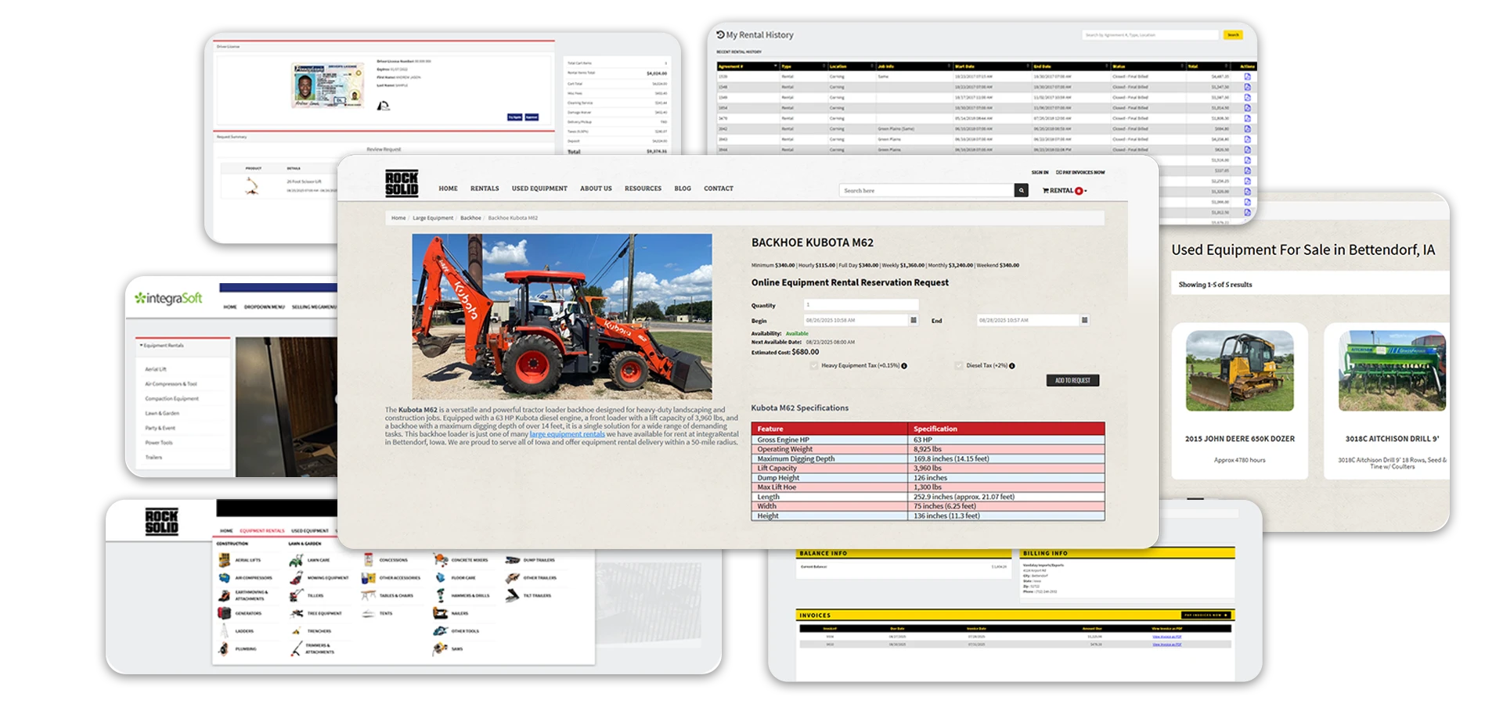Image resolution: width=1503 pixels, height=704 pixels.
Task: Open the Home menu on backhoe page
Action: click(x=448, y=189)
